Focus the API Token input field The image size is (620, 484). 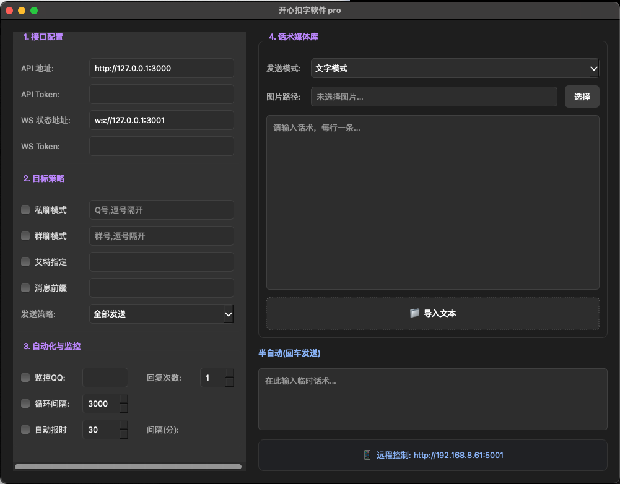tap(161, 94)
